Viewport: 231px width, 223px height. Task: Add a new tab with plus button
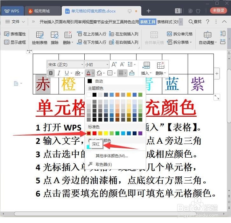tap(149, 11)
